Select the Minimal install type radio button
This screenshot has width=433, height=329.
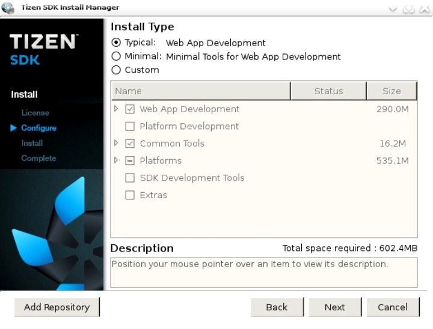pos(116,56)
